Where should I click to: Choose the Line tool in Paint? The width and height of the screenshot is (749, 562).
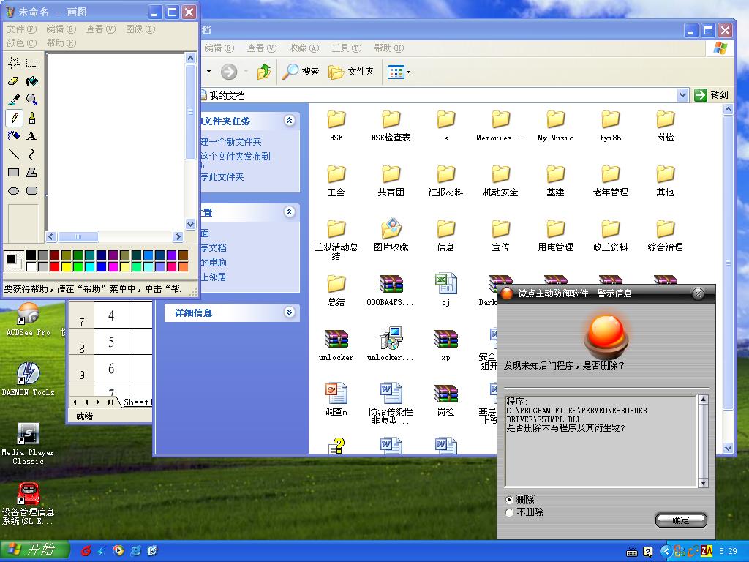pyautogui.click(x=14, y=154)
